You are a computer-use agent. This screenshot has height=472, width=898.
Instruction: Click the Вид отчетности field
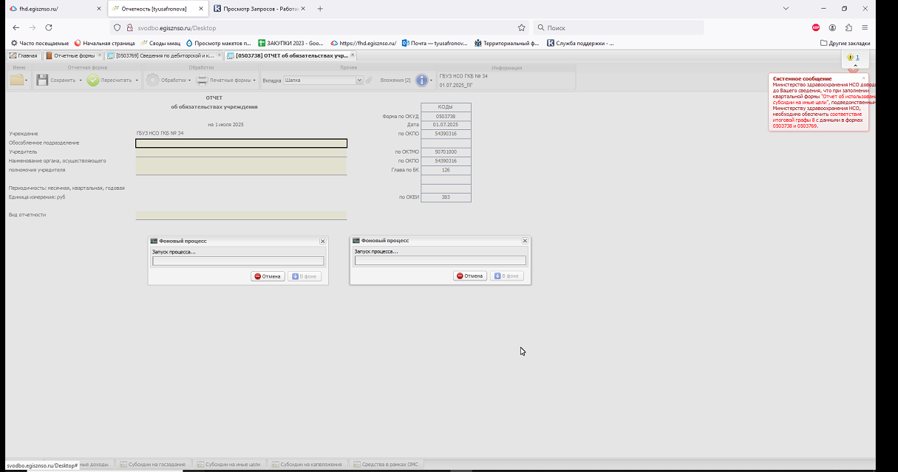pyautogui.click(x=242, y=216)
